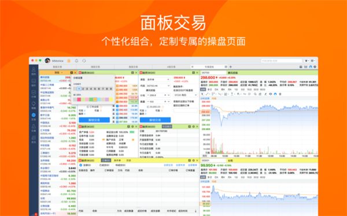Open settings gear in the orders panel header

(x=193, y=161)
